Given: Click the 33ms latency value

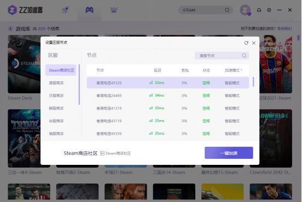Looking at the screenshot, I should [x=159, y=82].
